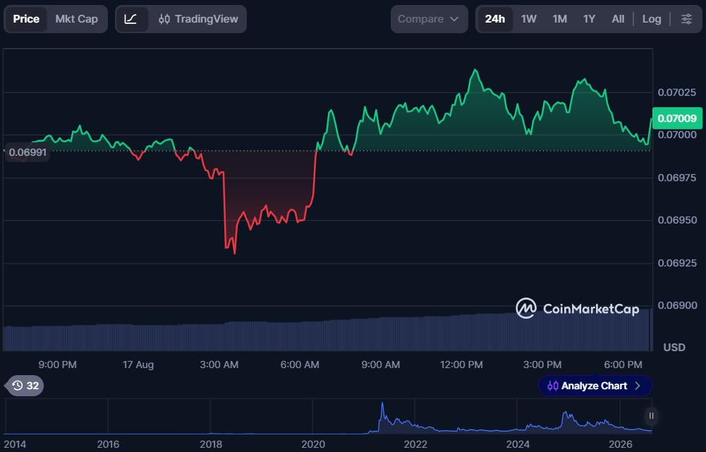
Task: Click the 2021 peak in the overview chart
Action: [x=382, y=404]
